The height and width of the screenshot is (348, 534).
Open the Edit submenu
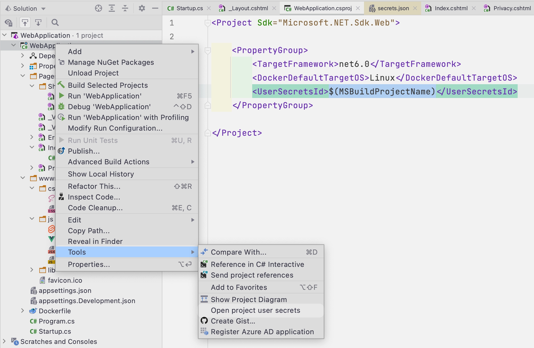pyautogui.click(x=127, y=220)
